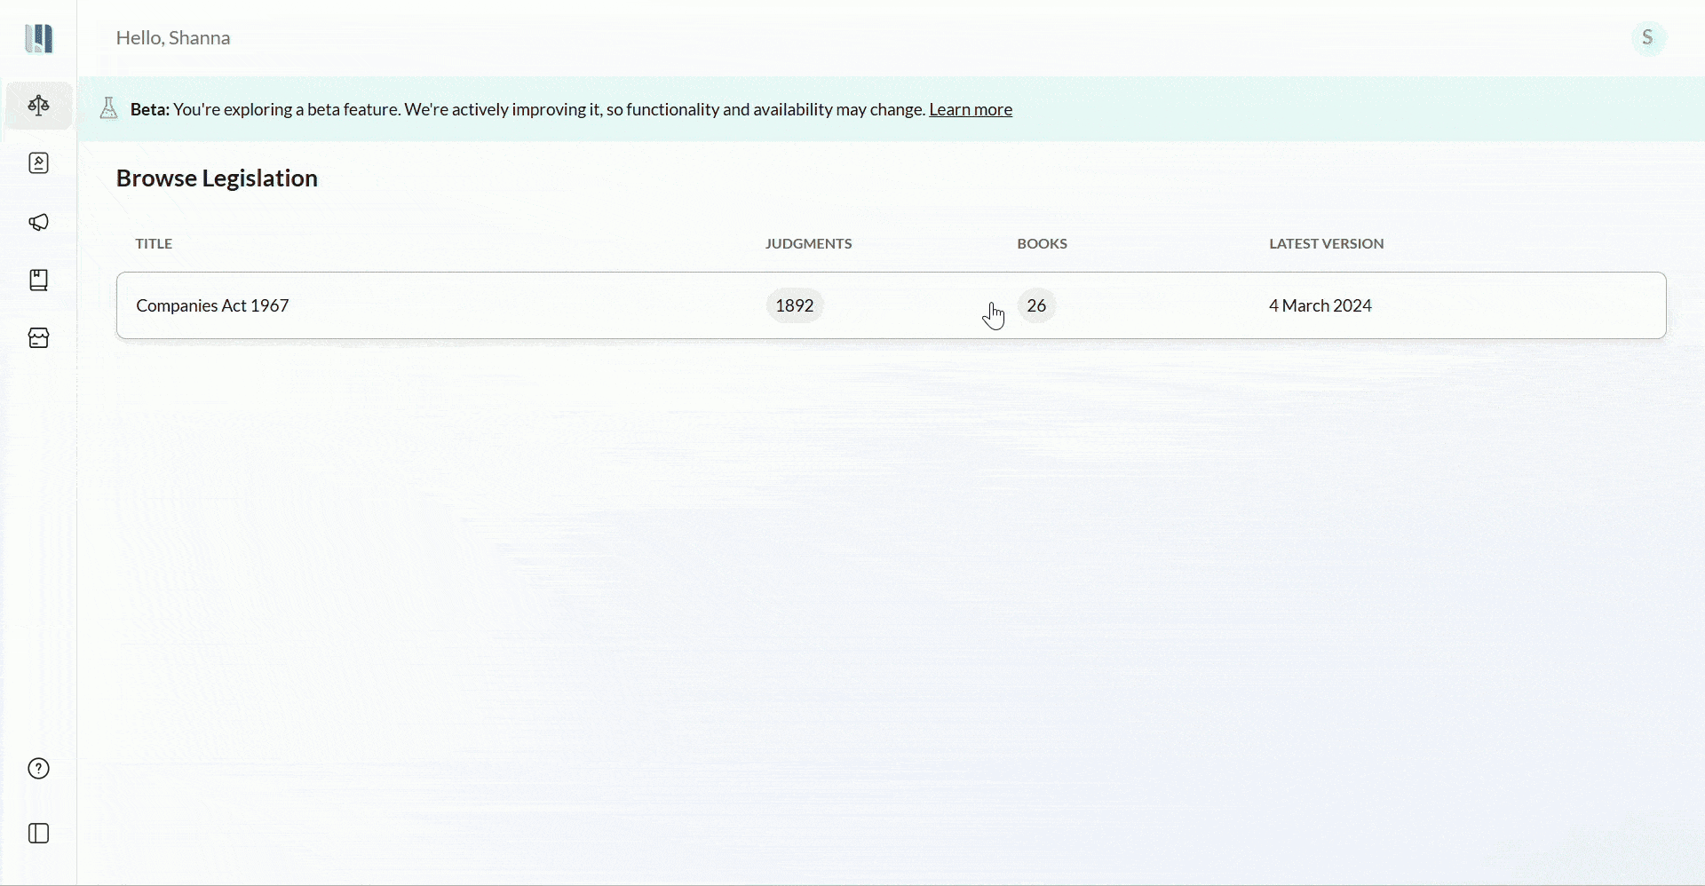Click the 26 books count badge

point(1037,306)
